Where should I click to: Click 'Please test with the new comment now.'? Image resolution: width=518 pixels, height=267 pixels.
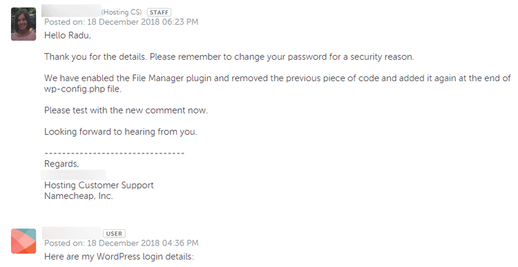pos(126,110)
